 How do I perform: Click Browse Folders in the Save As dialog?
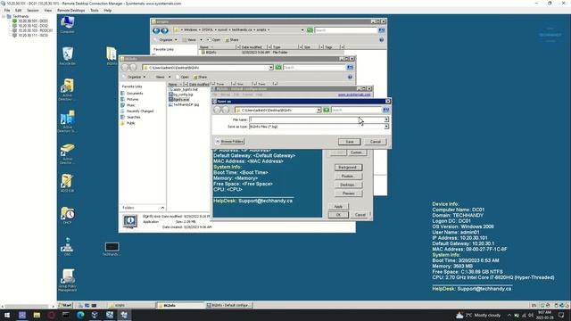coord(229,141)
